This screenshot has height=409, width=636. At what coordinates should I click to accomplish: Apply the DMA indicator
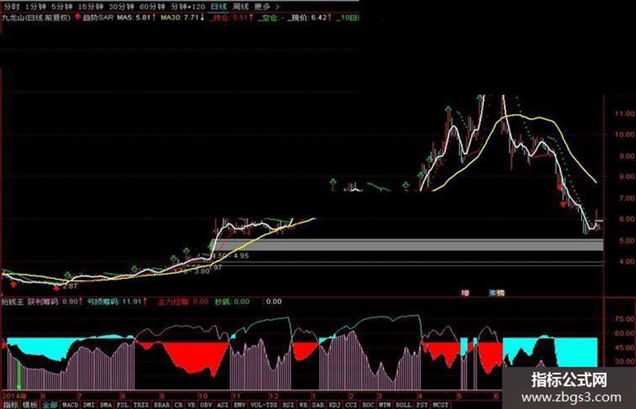106,404
